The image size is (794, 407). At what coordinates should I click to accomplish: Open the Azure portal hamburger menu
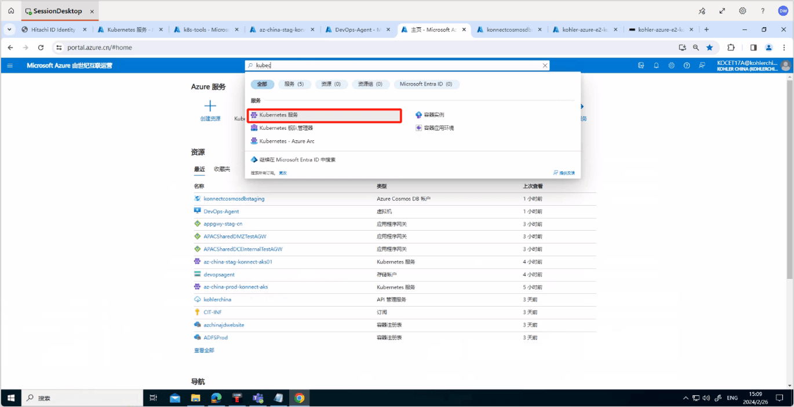[10, 66]
